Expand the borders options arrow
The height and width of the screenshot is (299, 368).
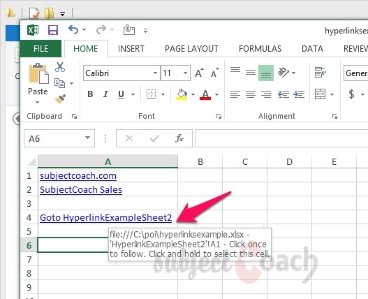click(x=163, y=94)
